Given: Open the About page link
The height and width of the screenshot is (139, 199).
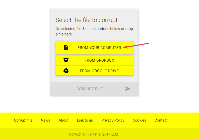Looking at the screenshot, I should (x=64, y=120).
